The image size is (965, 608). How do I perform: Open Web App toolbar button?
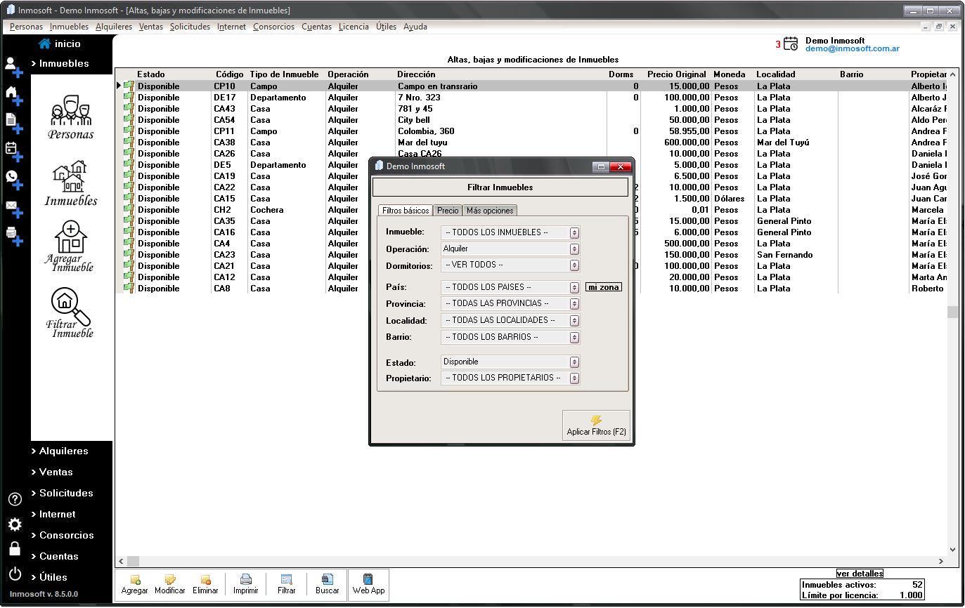point(368,585)
